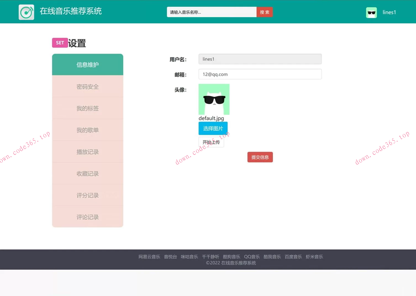This screenshot has width=416, height=296.
Task: Open the 收藏记录 section
Action: tap(87, 173)
